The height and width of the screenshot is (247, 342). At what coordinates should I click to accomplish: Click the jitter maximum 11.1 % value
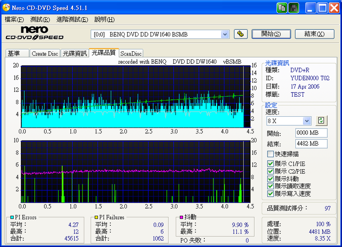click(241, 232)
